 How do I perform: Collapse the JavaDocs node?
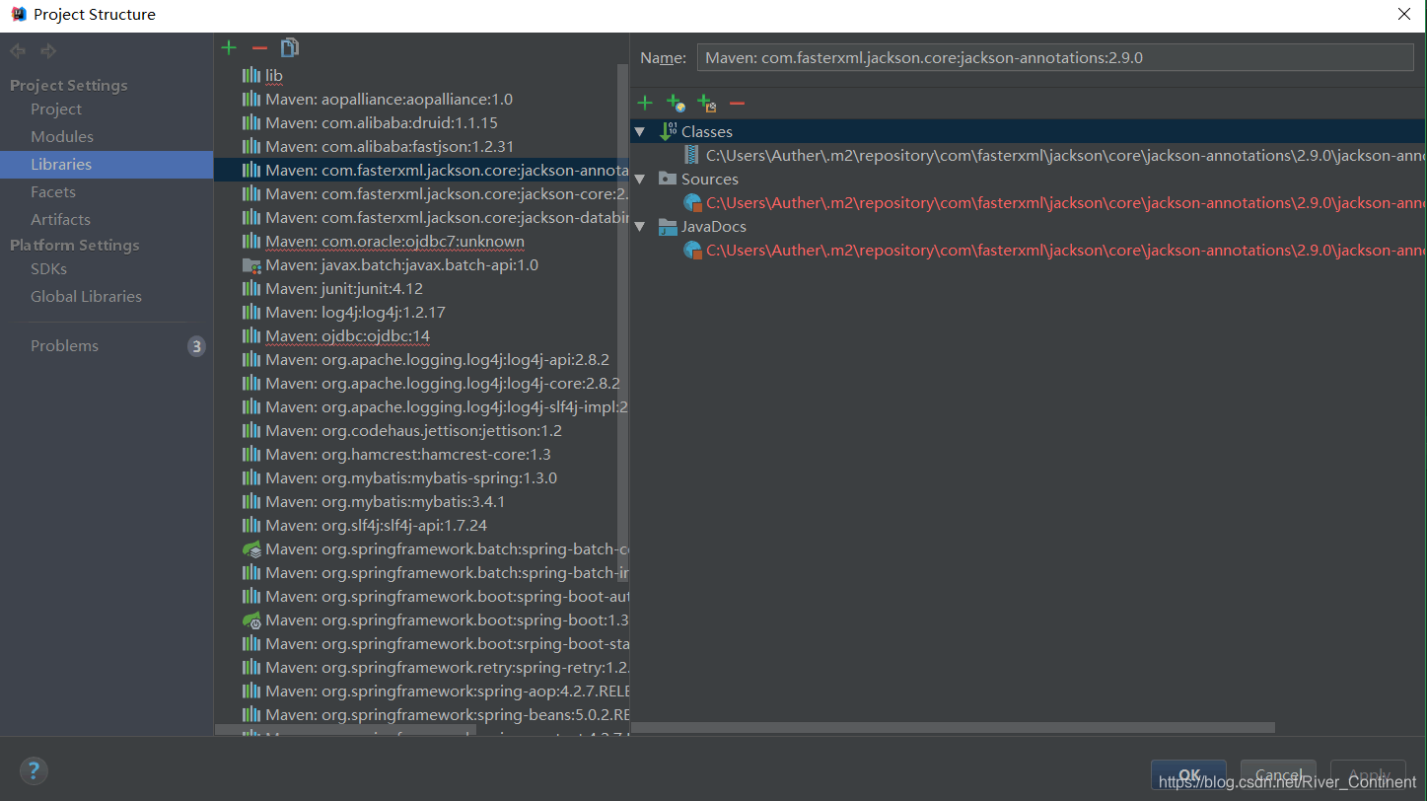[640, 226]
